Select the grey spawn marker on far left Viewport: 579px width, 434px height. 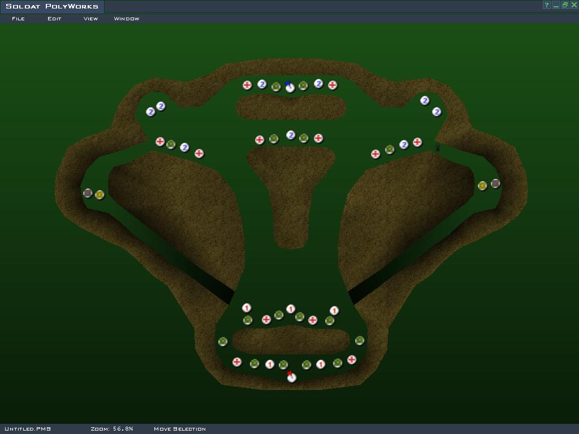(x=88, y=193)
